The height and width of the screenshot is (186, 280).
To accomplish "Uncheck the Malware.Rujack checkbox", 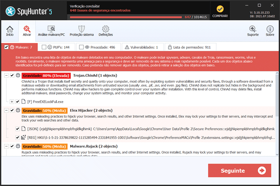I will (x=12, y=146).
